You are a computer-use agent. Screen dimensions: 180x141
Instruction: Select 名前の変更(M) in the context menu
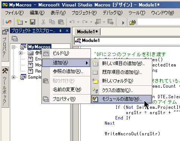pyautogui.click(x=66, y=90)
